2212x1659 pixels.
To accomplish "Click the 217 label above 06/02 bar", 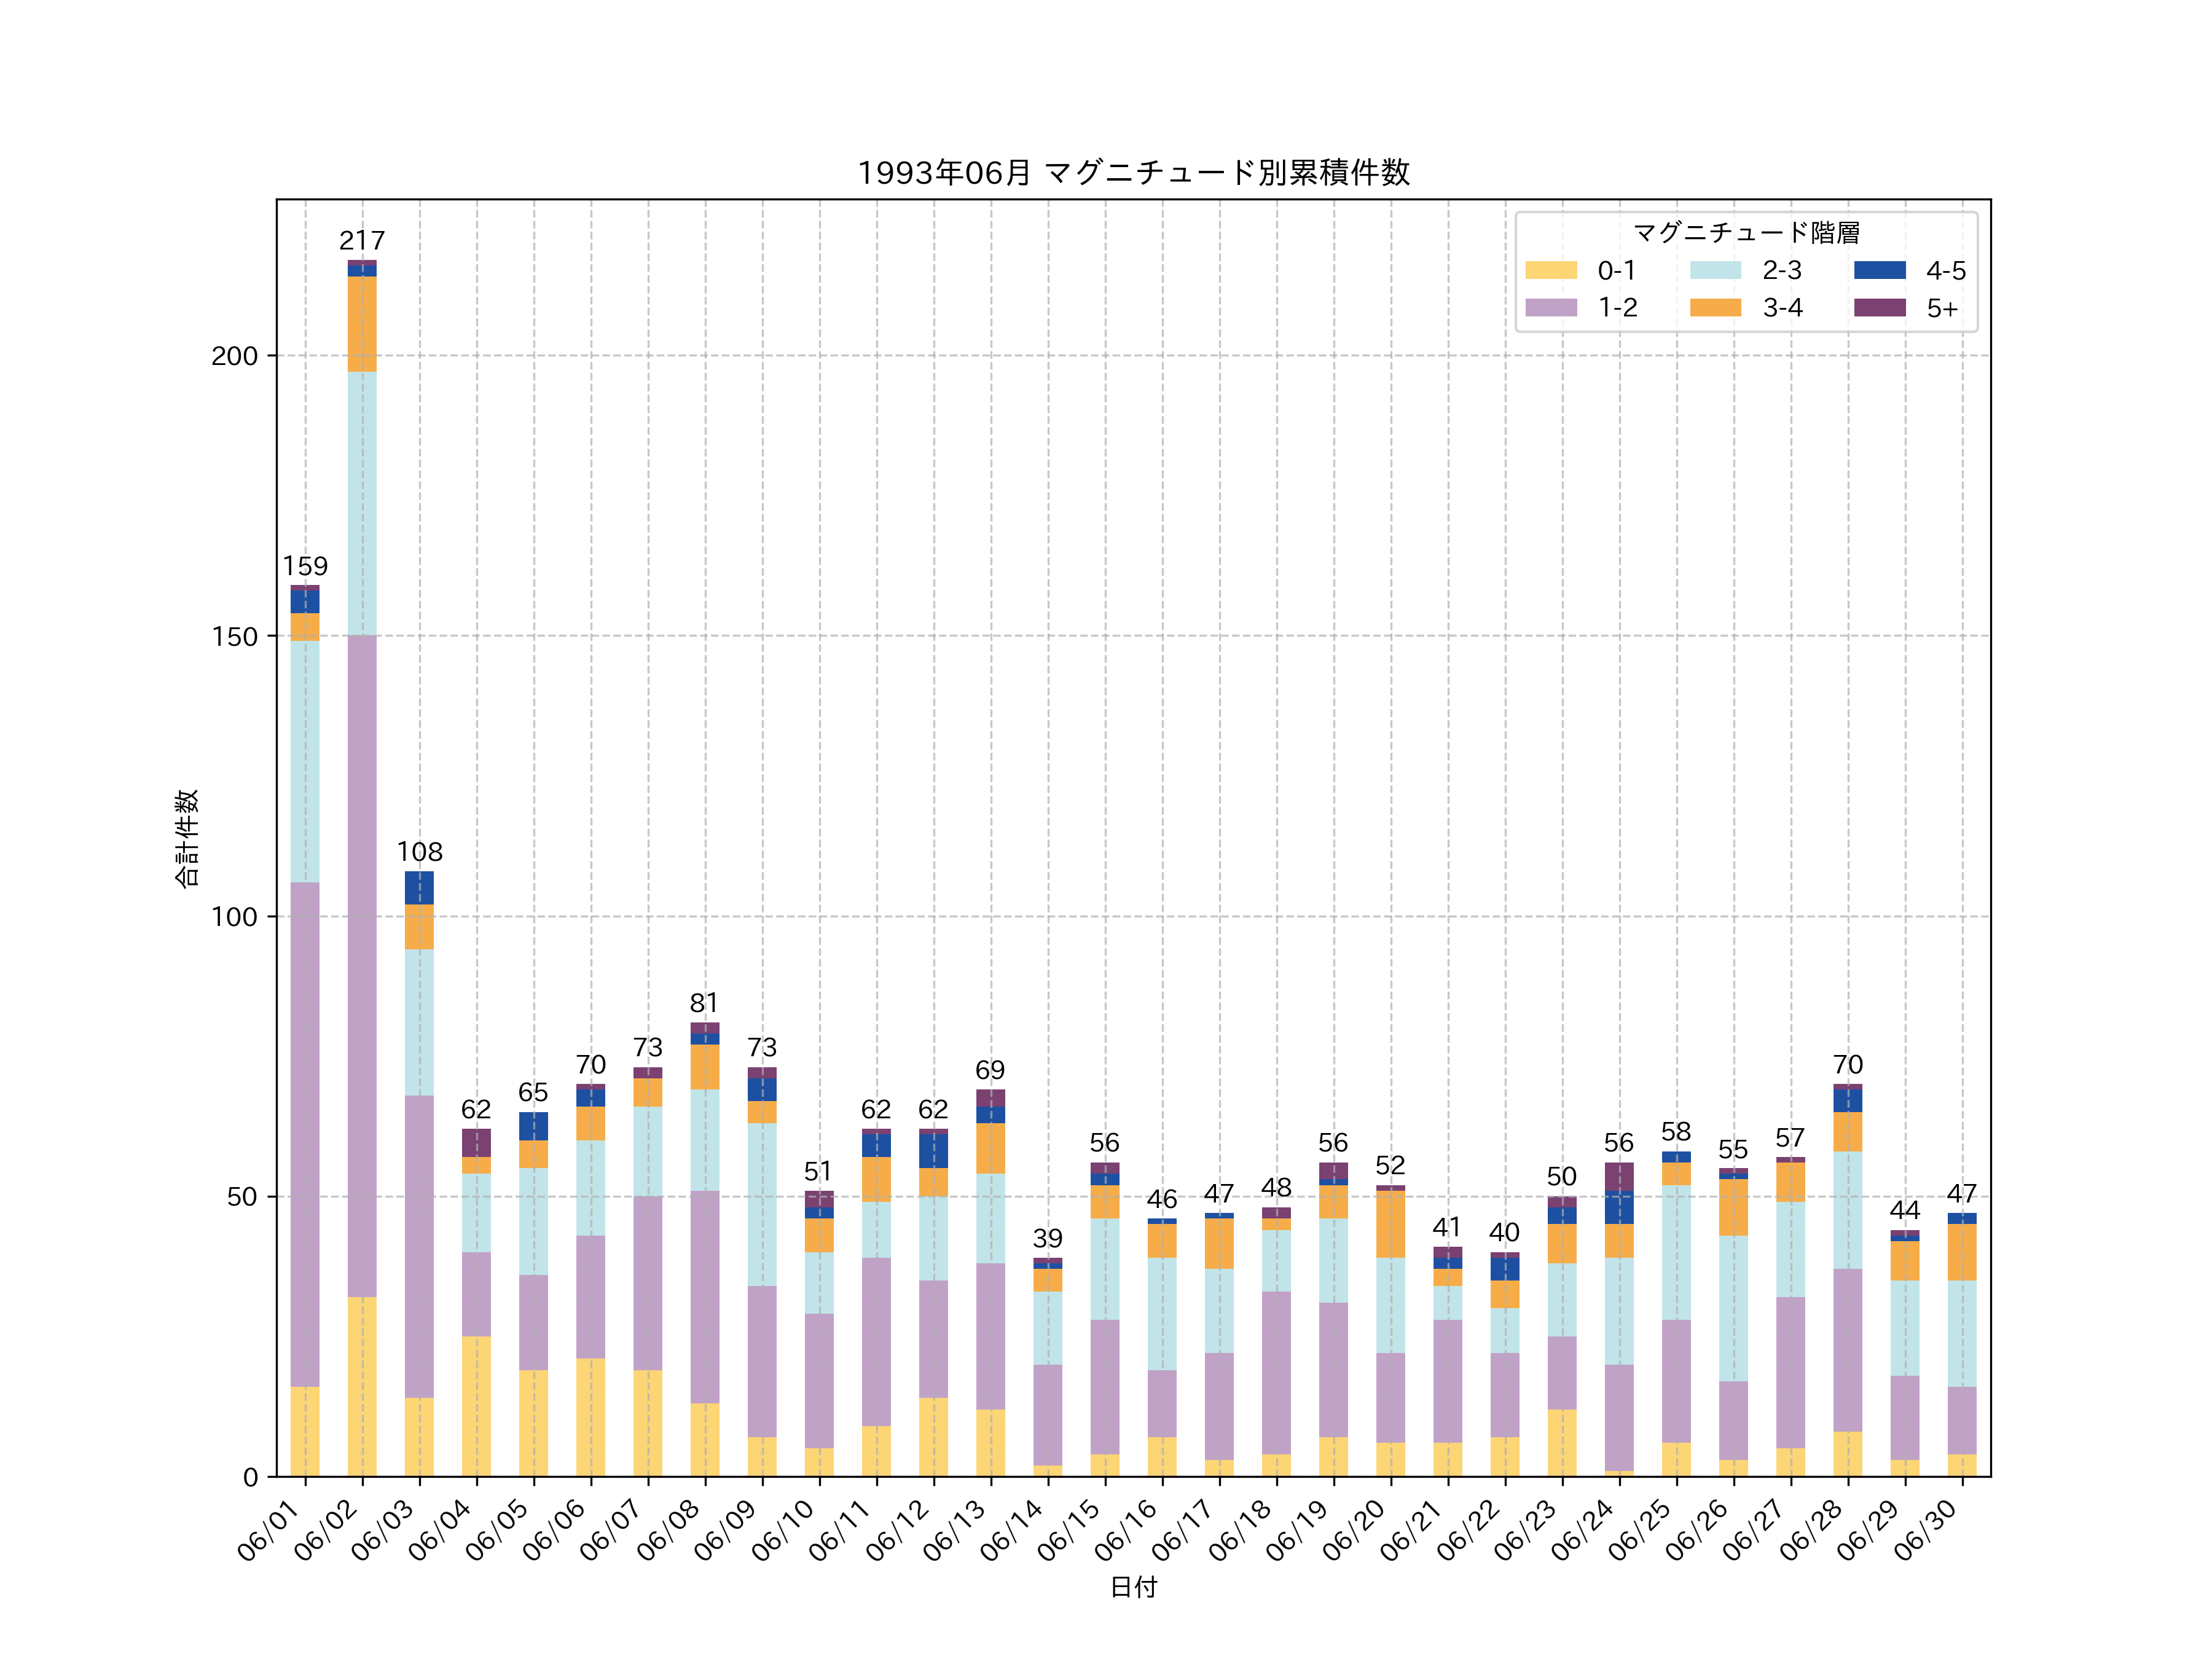I will tap(362, 241).
